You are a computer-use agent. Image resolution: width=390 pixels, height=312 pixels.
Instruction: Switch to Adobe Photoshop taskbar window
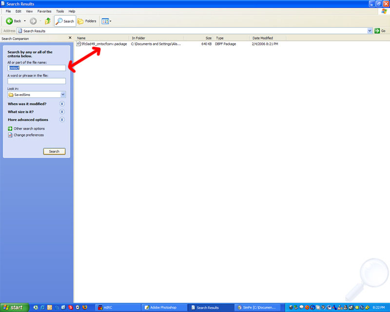click(x=164, y=308)
